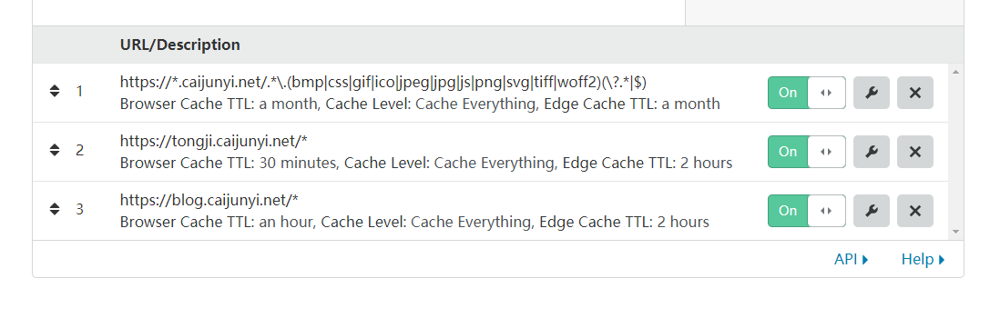Expand the Help section
1000x328 pixels.
coord(923,259)
